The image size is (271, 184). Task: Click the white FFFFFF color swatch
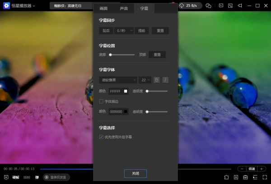point(126,91)
